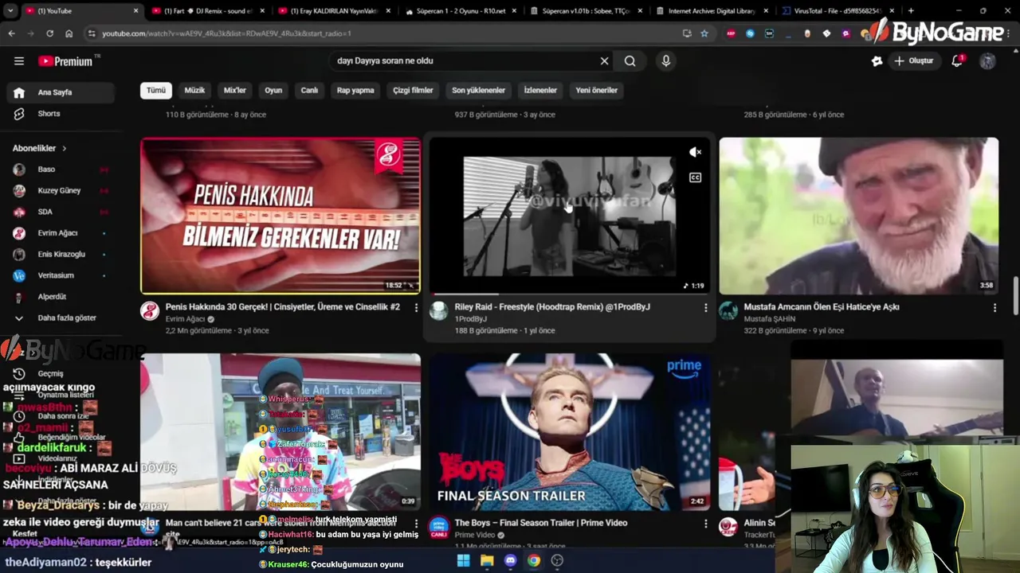Open more options for The Boys trailer
Screen dimensions: 1020x573
[x=705, y=524]
